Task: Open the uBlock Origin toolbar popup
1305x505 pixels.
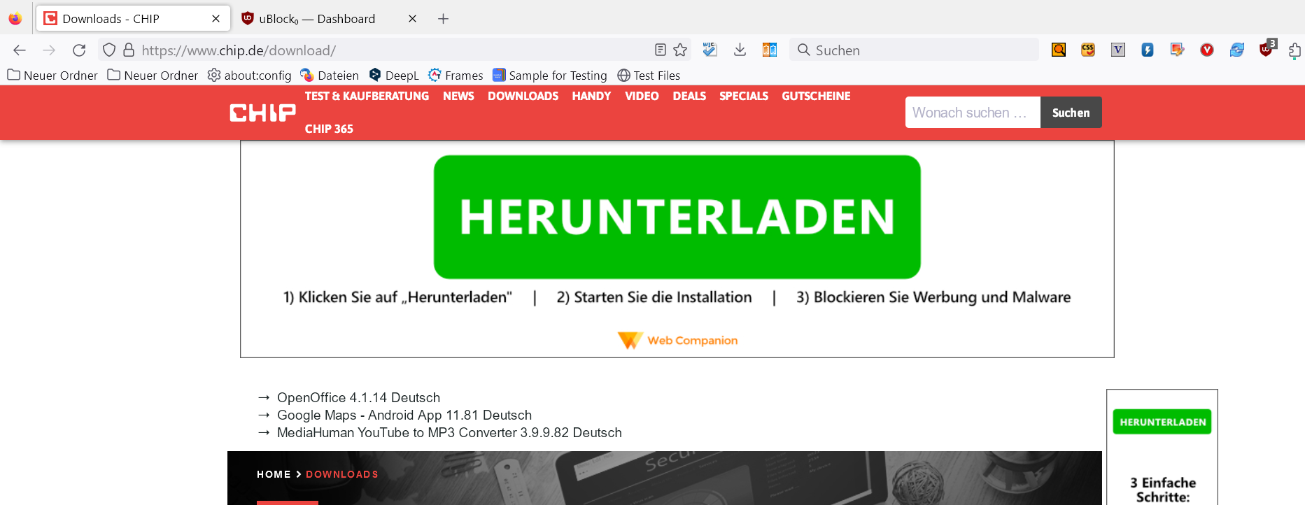Action: [x=1267, y=48]
